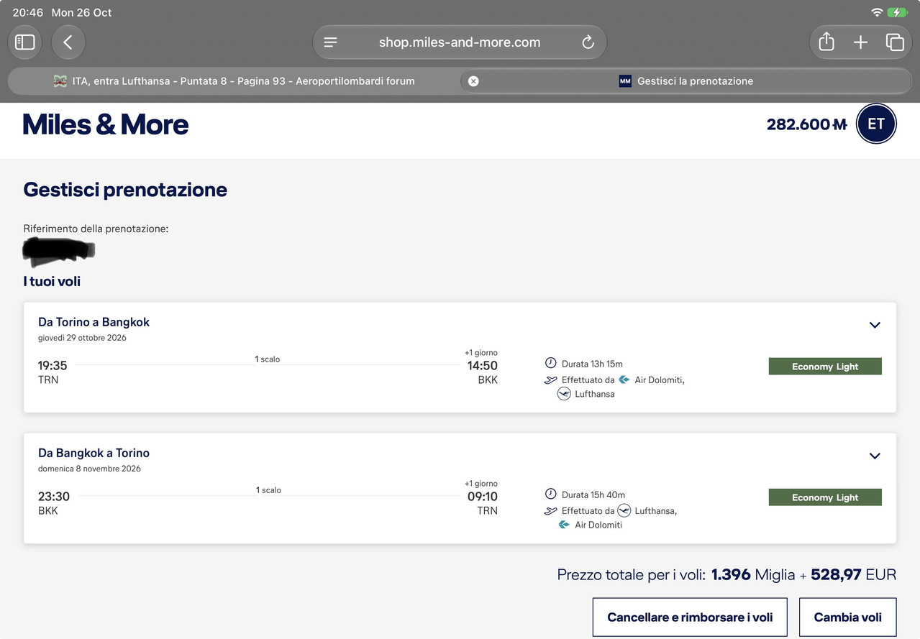Show the tab overview icon

point(895,42)
